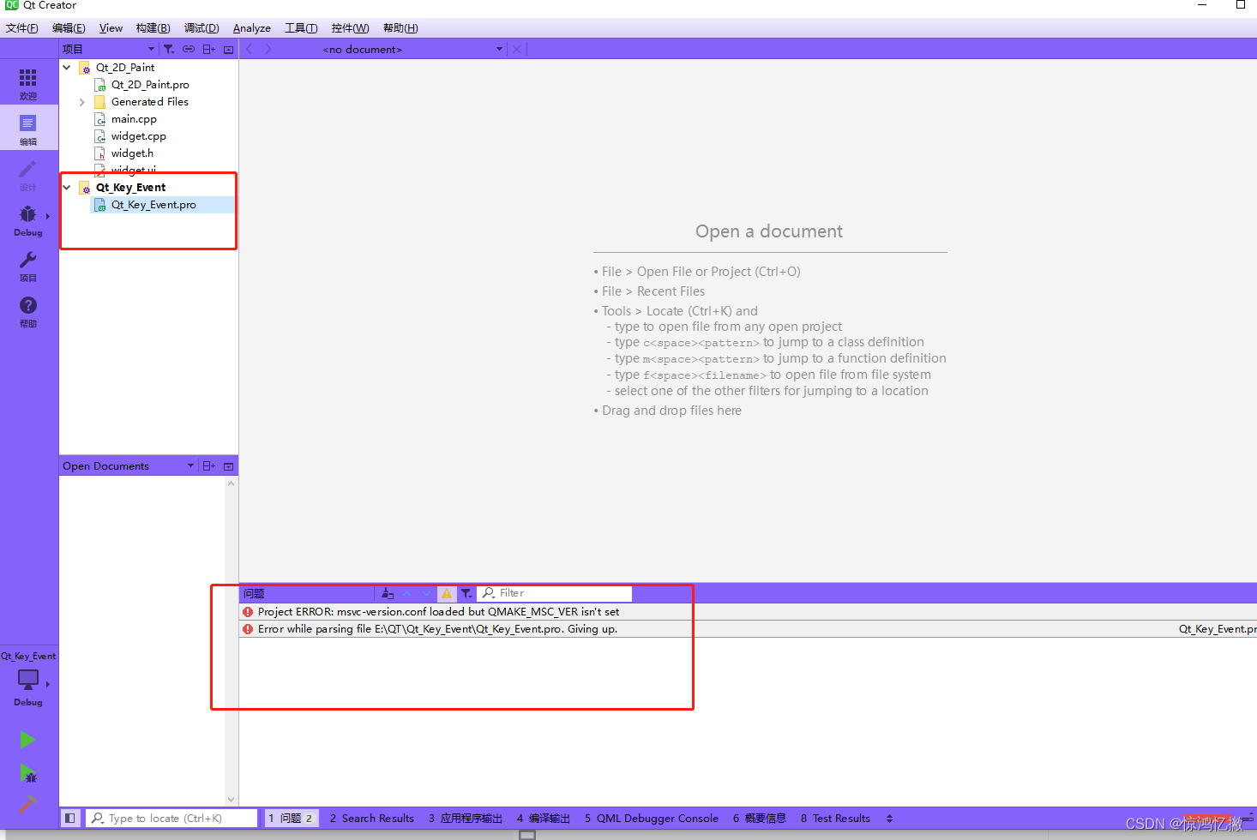This screenshot has width=1257, height=840.
Task: Toggle the 1 问题 output pane
Action: pos(292,819)
